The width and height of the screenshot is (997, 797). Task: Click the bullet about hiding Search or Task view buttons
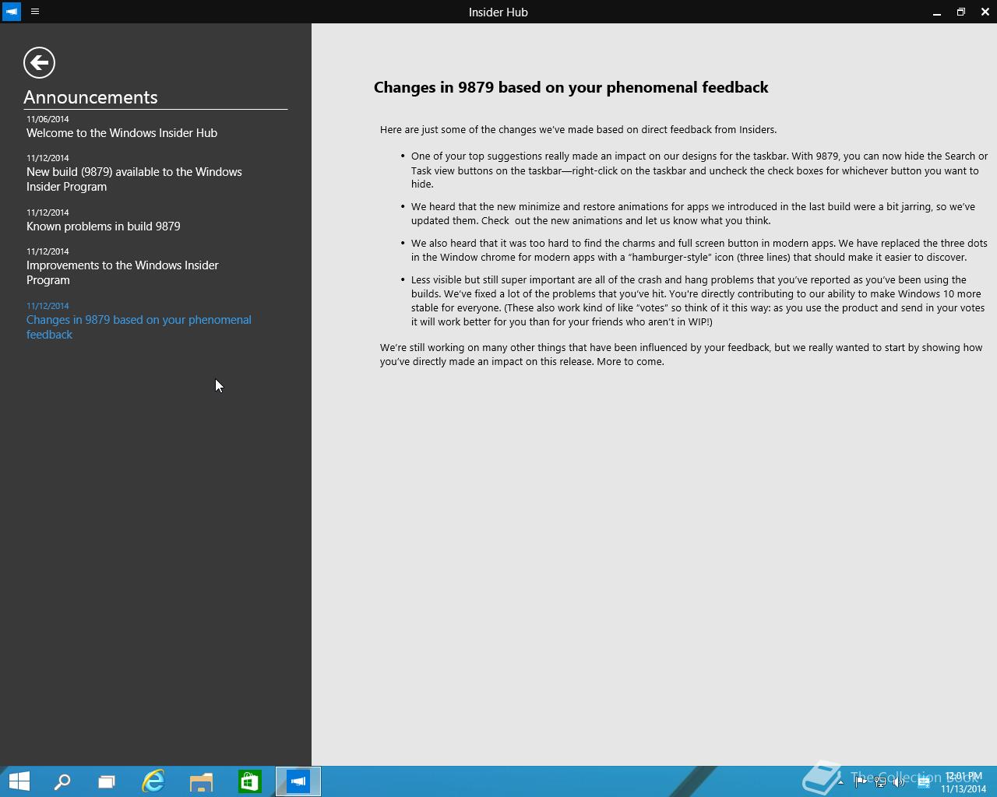pos(699,170)
